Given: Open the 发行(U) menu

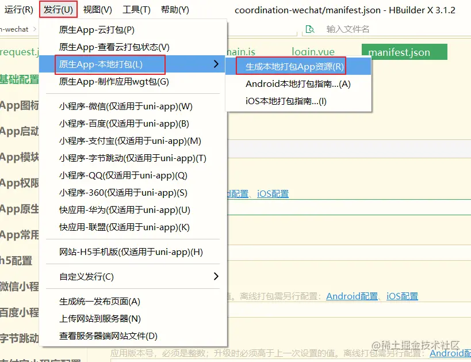Looking at the screenshot, I should pos(58,10).
